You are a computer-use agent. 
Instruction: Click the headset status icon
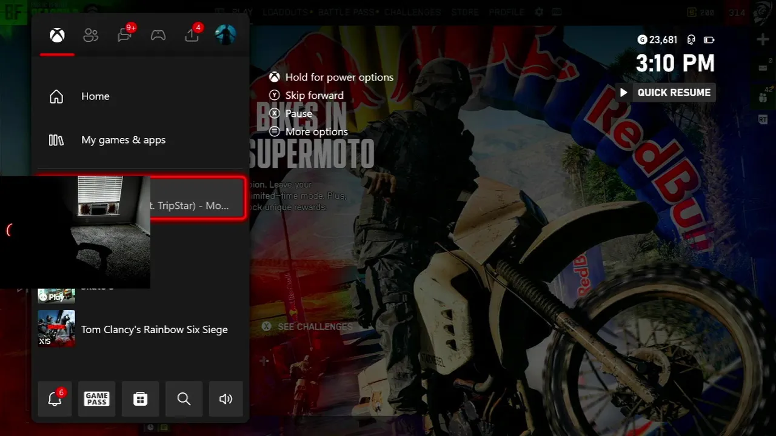tap(691, 40)
